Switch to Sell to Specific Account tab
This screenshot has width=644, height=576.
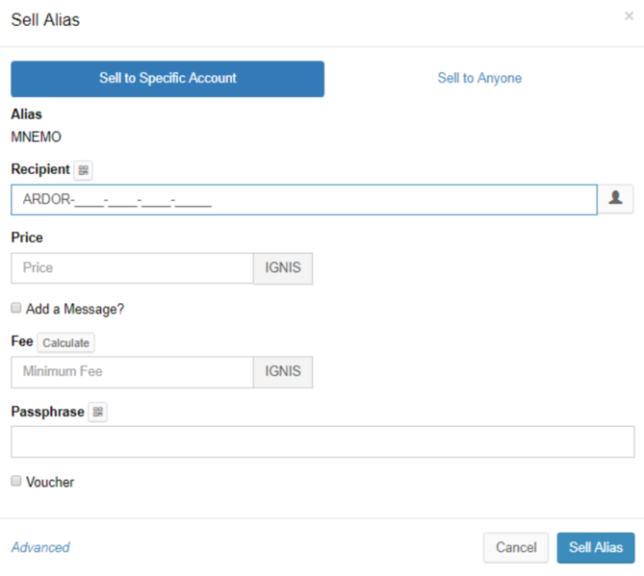tap(167, 79)
